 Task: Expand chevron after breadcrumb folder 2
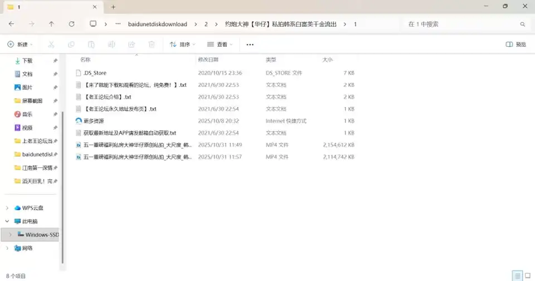coord(216,24)
